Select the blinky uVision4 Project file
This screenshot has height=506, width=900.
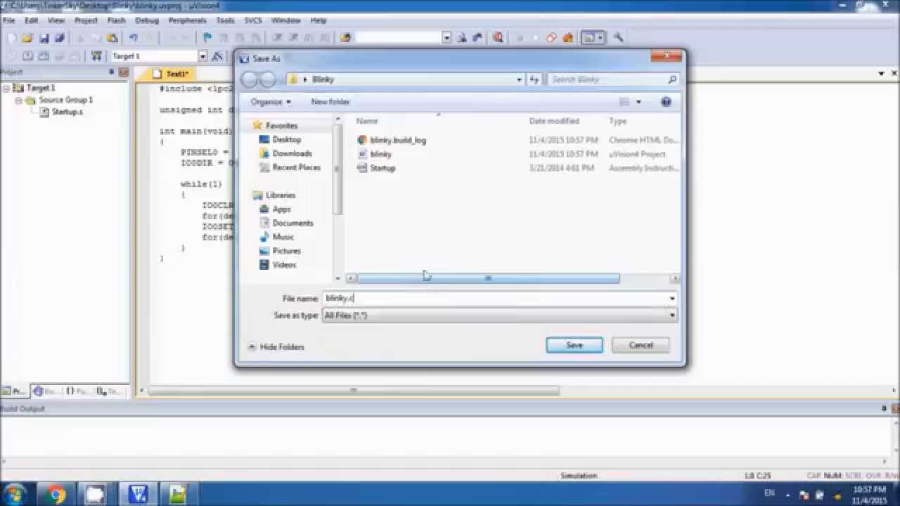point(374,154)
